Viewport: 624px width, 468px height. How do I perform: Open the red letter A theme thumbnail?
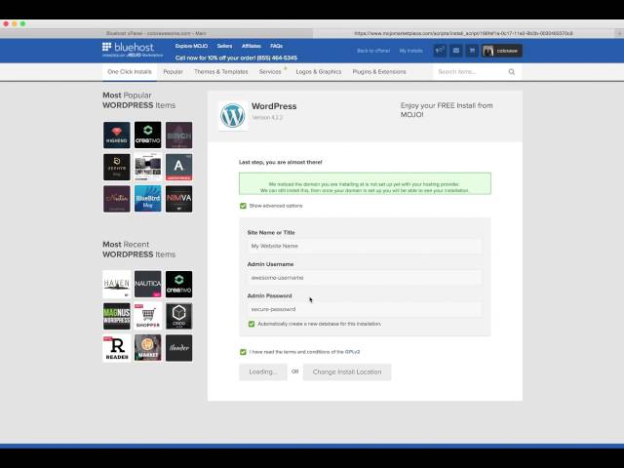[x=179, y=167]
